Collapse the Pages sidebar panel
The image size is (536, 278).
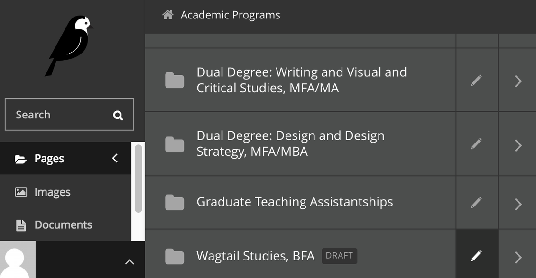(x=114, y=158)
